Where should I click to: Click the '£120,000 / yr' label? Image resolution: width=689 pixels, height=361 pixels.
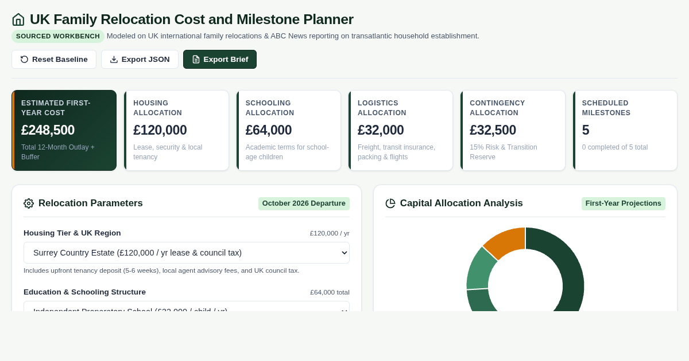click(330, 233)
